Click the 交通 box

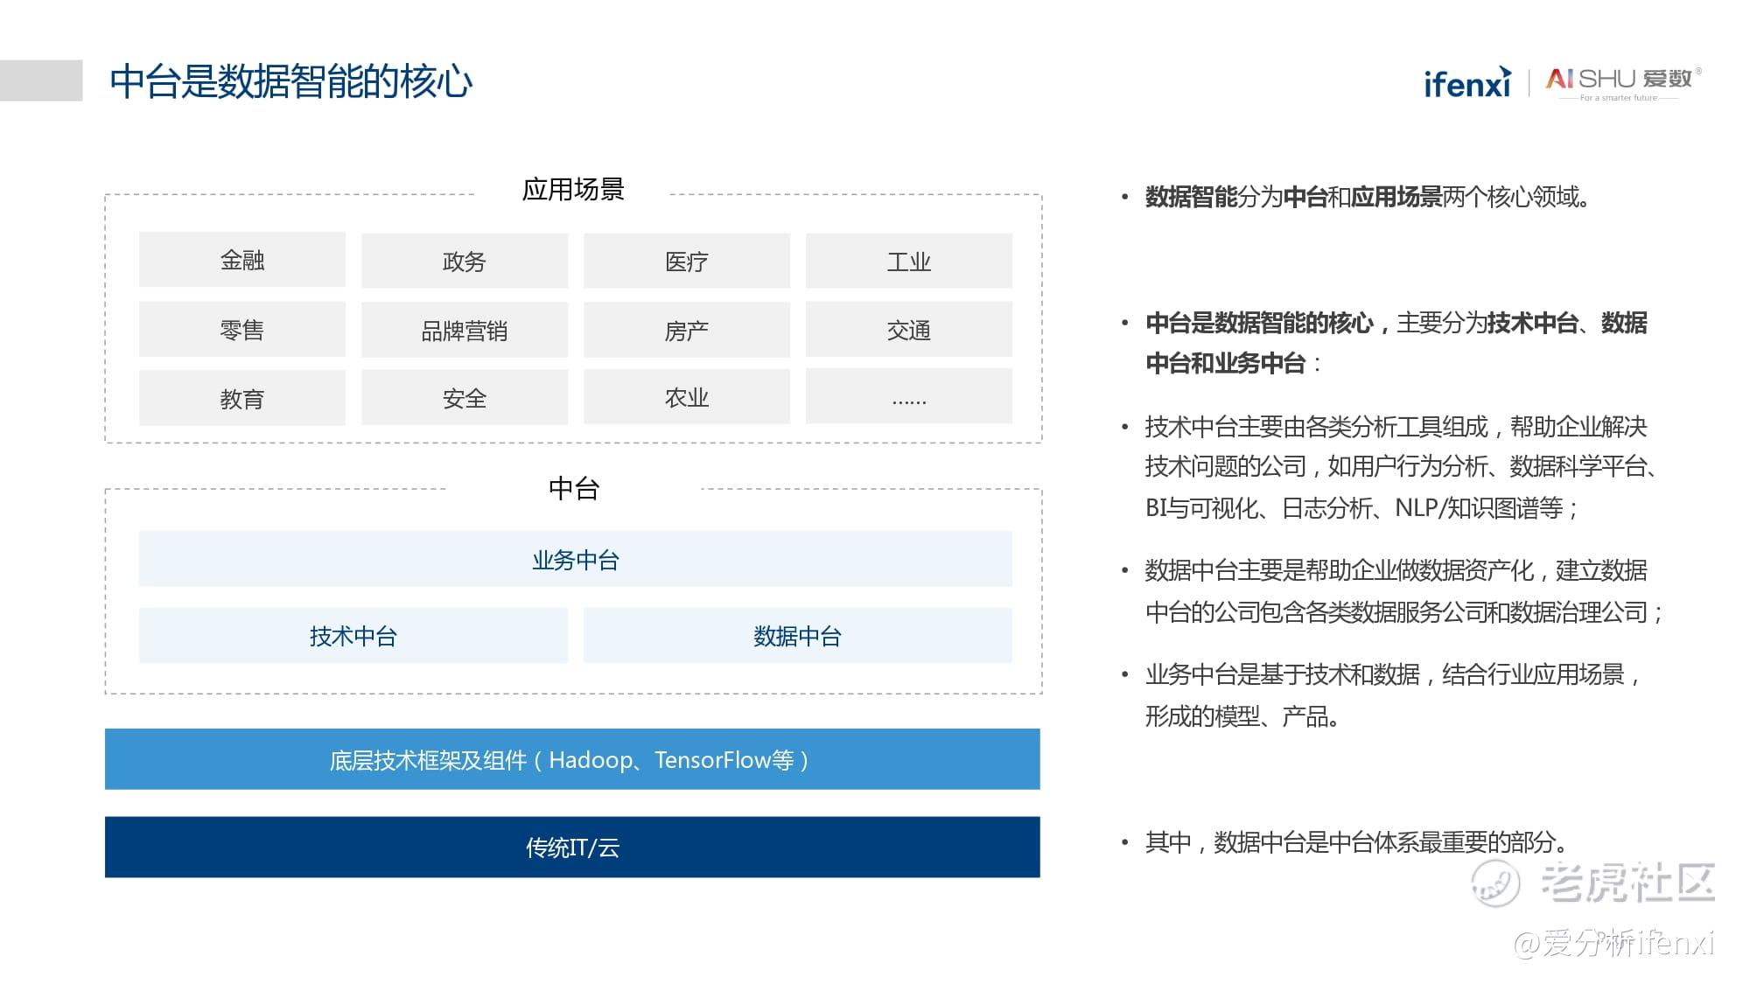908,330
